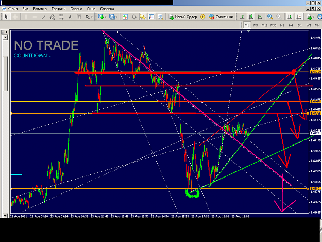Image resolution: width=322 pixels, height=242 pixels.
Task: Click the Arrows objects icon
Action: click(x=88, y=17)
